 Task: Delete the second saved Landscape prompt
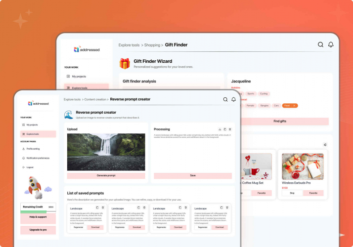[x=144, y=207]
